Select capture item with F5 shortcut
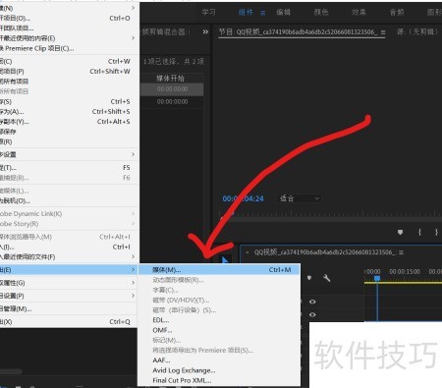This screenshot has width=442, height=388. [x=69, y=168]
